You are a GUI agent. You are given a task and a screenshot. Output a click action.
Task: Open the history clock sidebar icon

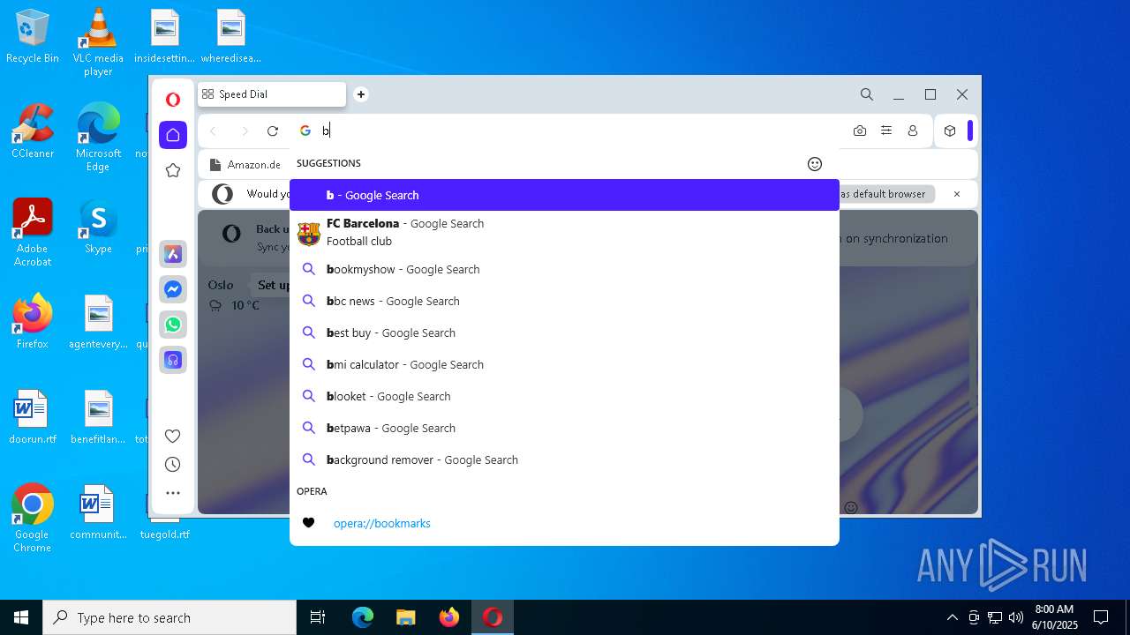click(x=173, y=465)
